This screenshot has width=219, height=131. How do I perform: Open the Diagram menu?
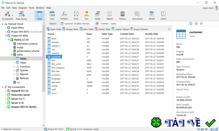click(x=23, y=8)
